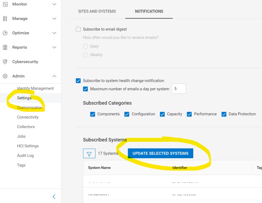Enable Subscribe to email digest checkbox
Image resolution: width=262 pixels, height=203 pixels.
click(x=78, y=29)
